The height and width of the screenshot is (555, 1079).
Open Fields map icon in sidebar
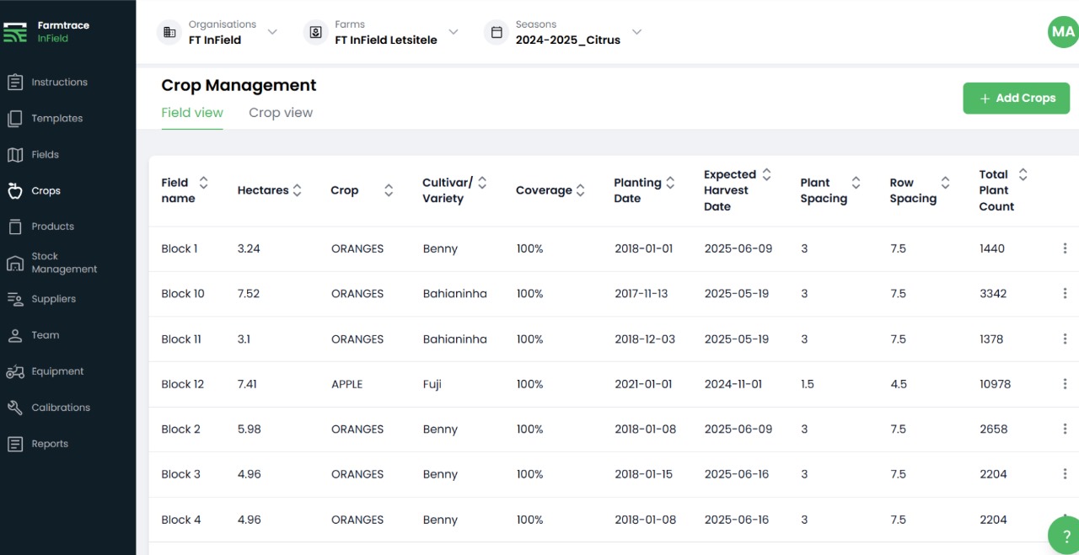click(x=14, y=155)
